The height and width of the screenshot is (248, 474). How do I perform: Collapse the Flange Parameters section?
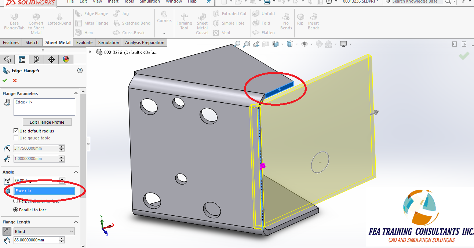76,93
